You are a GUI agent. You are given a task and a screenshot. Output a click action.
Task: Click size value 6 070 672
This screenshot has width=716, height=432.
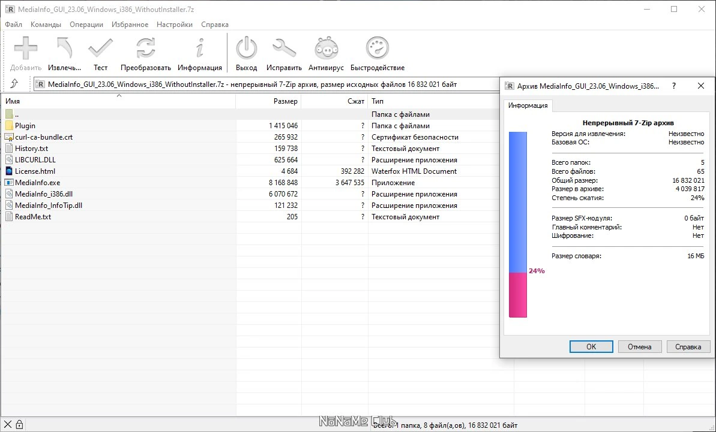click(283, 194)
